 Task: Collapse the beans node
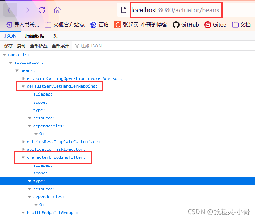(17, 71)
